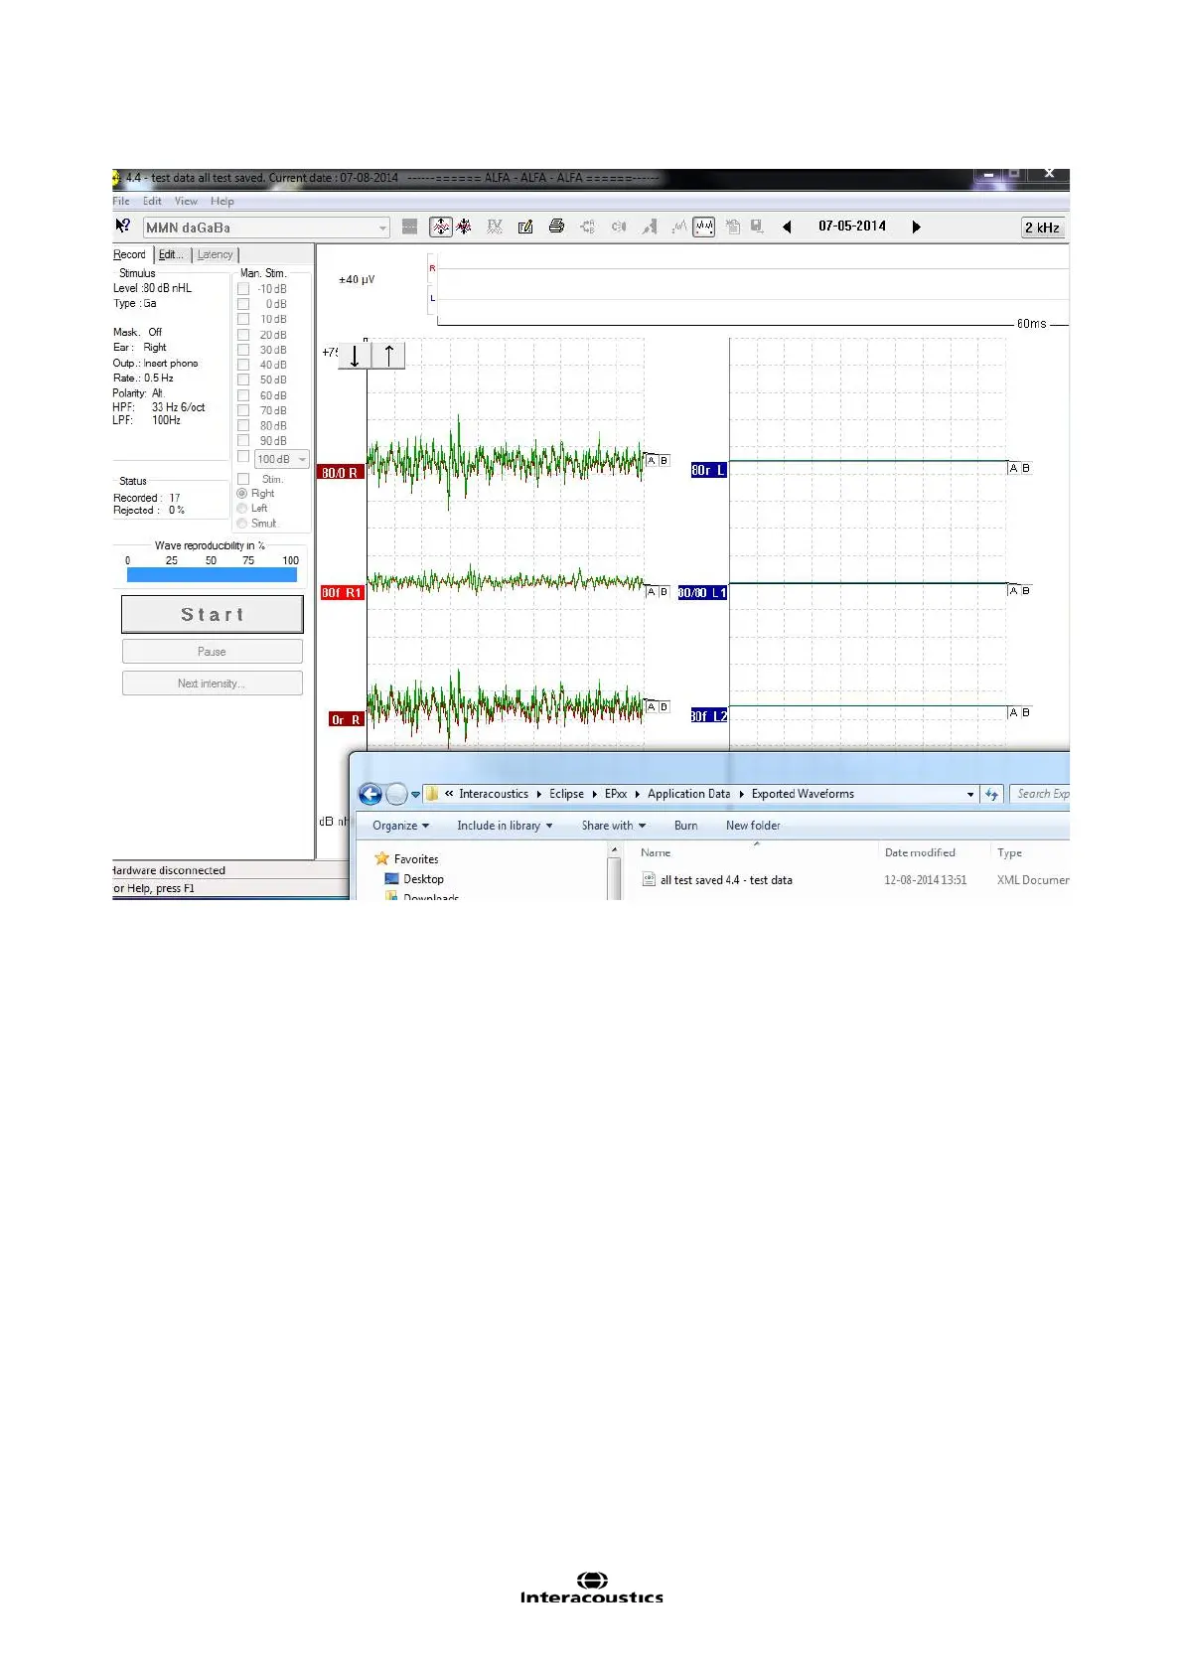Click the context help arrow icon
The height and width of the screenshot is (1673, 1183).
(x=123, y=227)
